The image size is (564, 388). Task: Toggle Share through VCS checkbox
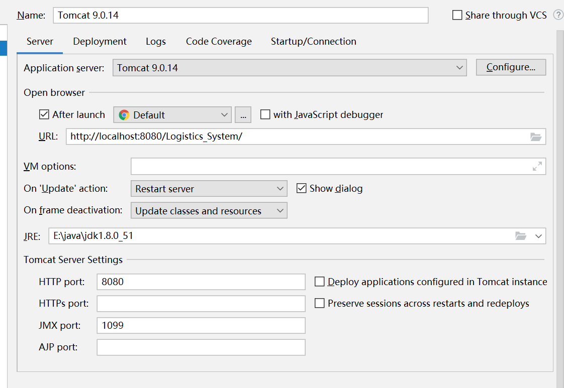(457, 15)
